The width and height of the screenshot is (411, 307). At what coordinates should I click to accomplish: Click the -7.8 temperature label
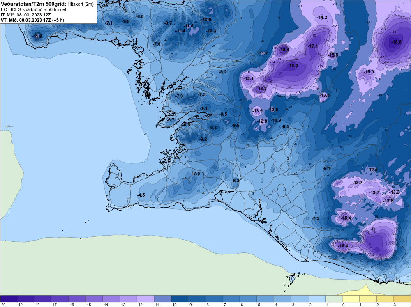(x=157, y=44)
